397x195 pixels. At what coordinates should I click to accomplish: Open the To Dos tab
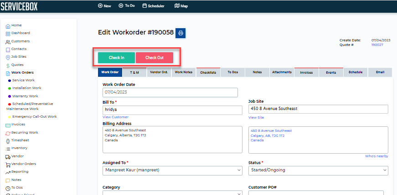coord(232,72)
